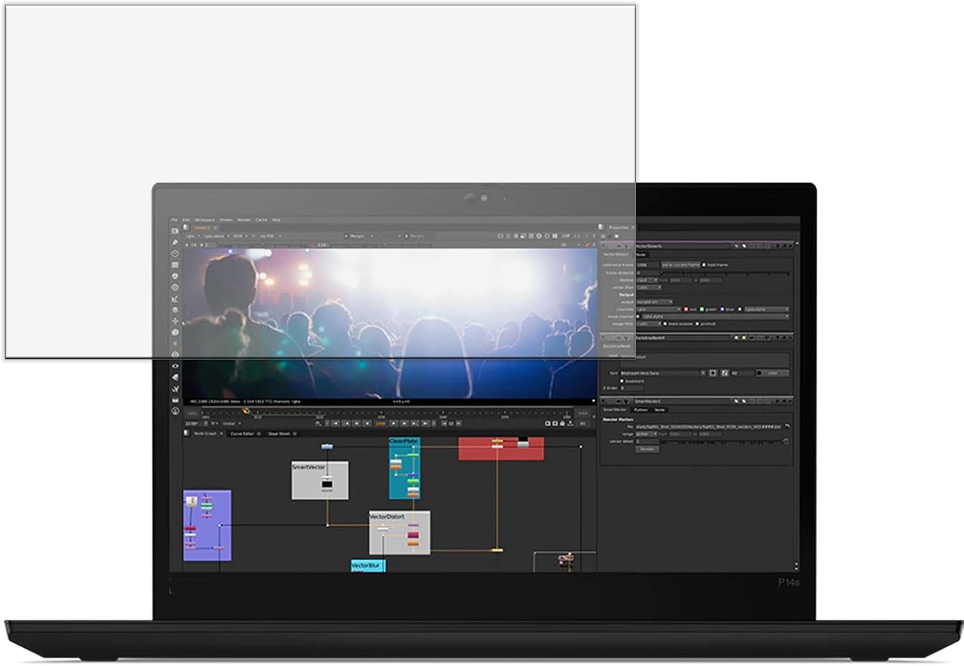Screen dimensions: 964x666
Task: Open the File menu
Action: pyautogui.click(x=174, y=220)
